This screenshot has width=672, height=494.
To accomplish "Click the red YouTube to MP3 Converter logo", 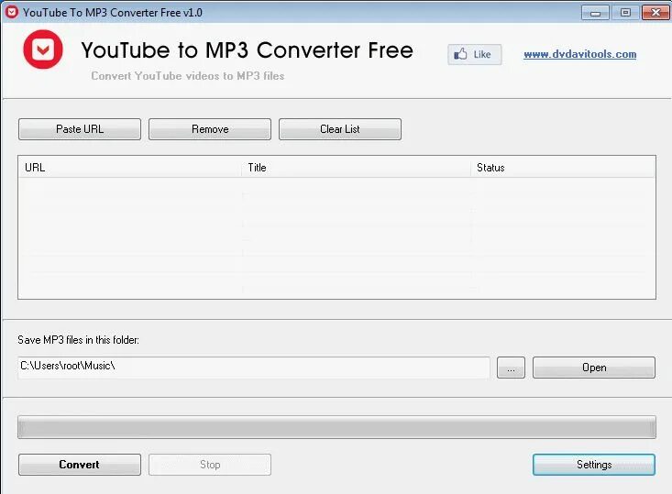I will coord(43,49).
